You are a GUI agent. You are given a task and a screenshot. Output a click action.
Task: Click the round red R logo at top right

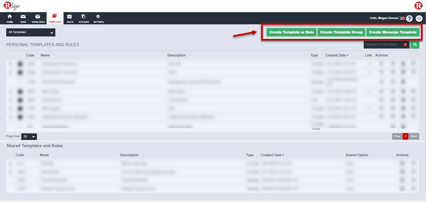(x=418, y=6)
